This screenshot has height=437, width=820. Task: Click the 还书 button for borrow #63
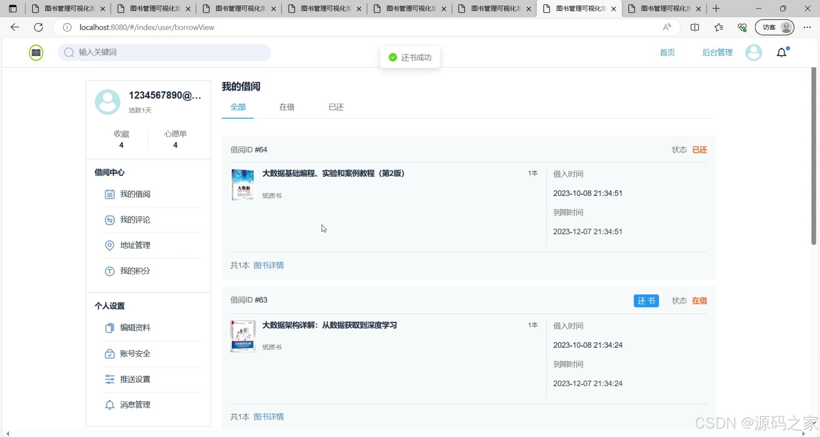point(646,301)
